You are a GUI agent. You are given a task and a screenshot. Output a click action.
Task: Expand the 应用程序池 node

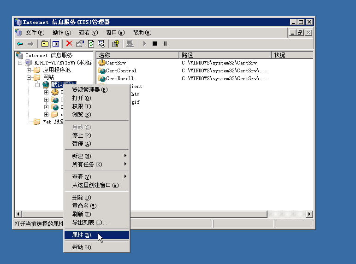pos(29,70)
